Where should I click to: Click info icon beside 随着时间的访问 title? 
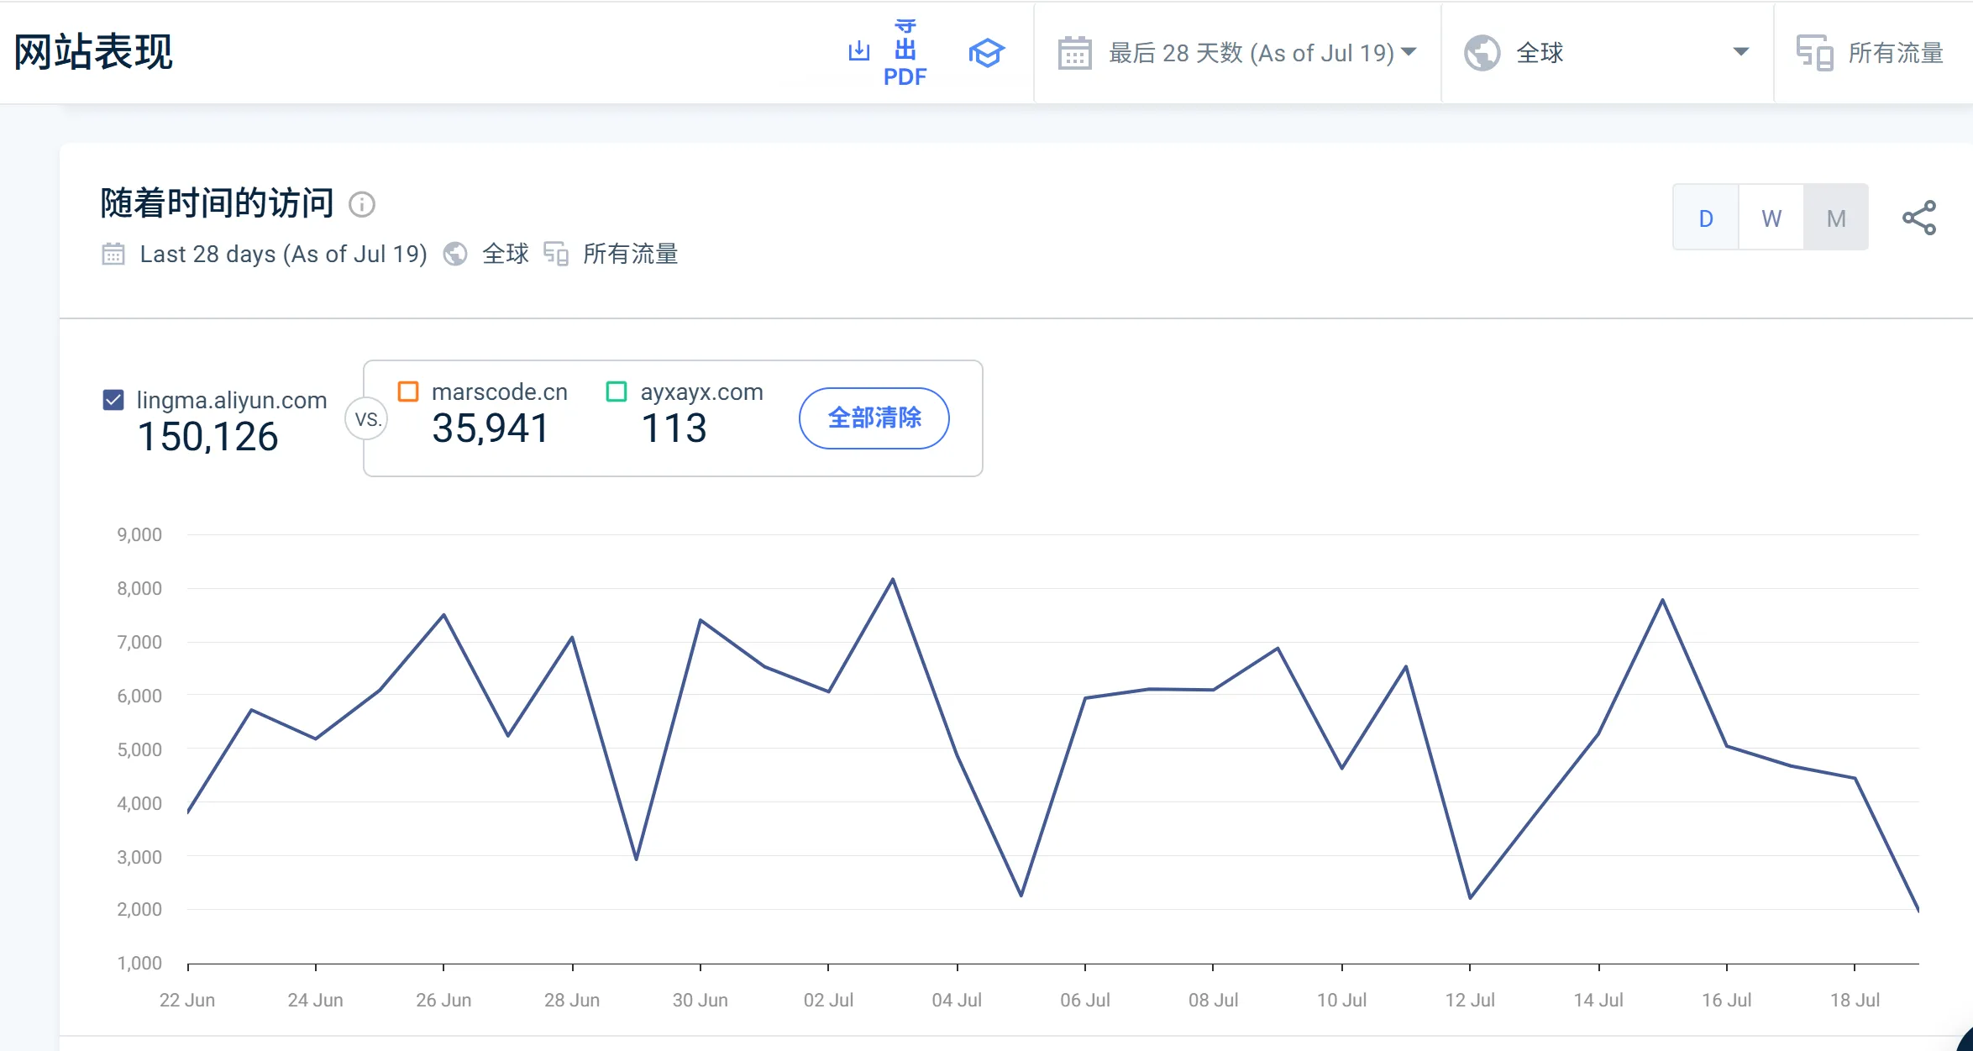tap(362, 204)
